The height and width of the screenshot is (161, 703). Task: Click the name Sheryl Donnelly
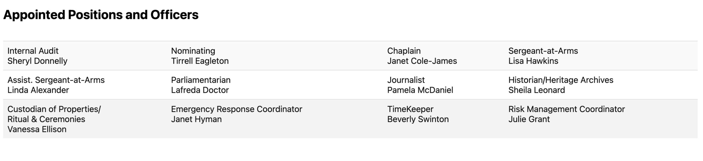pyautogui.click(x=37, y=61)
